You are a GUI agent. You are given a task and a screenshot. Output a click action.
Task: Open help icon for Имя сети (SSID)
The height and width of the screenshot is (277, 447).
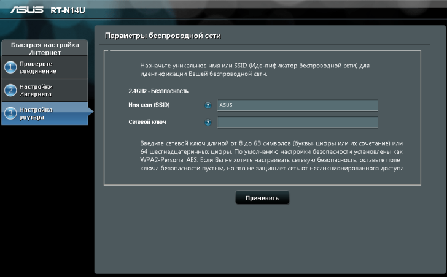tap(208, 105)
